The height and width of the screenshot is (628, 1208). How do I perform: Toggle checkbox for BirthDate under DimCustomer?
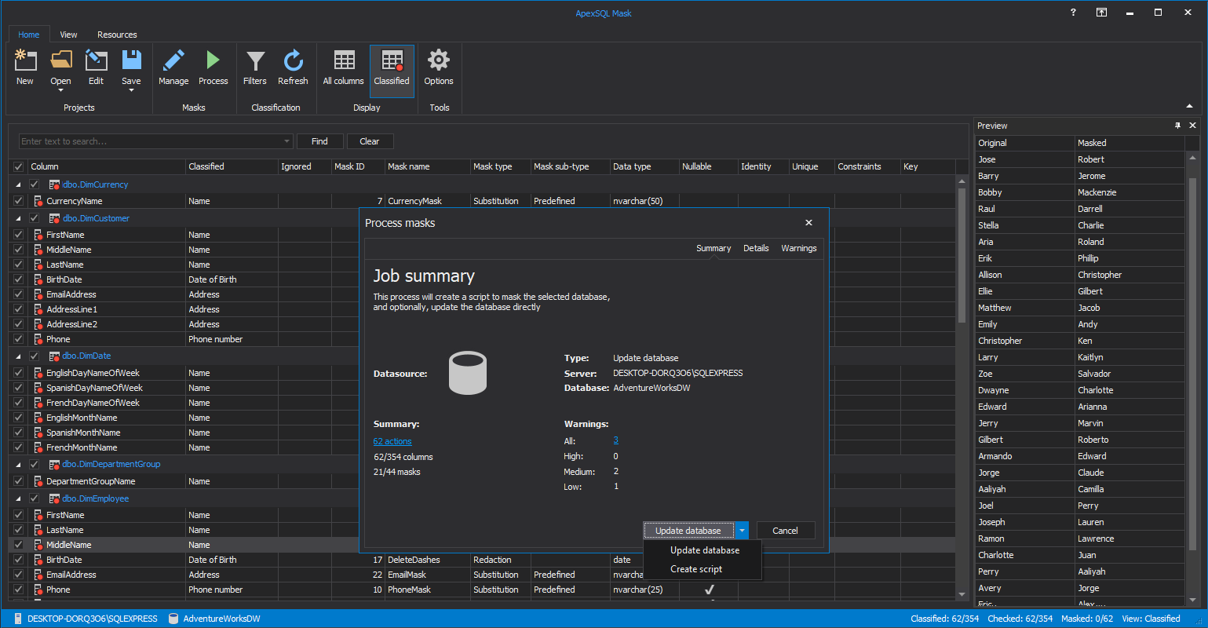(19, 279)
